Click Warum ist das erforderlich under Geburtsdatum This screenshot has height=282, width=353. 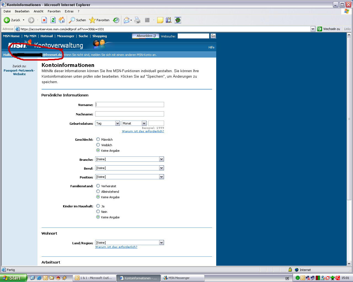[x=143, y=131]
